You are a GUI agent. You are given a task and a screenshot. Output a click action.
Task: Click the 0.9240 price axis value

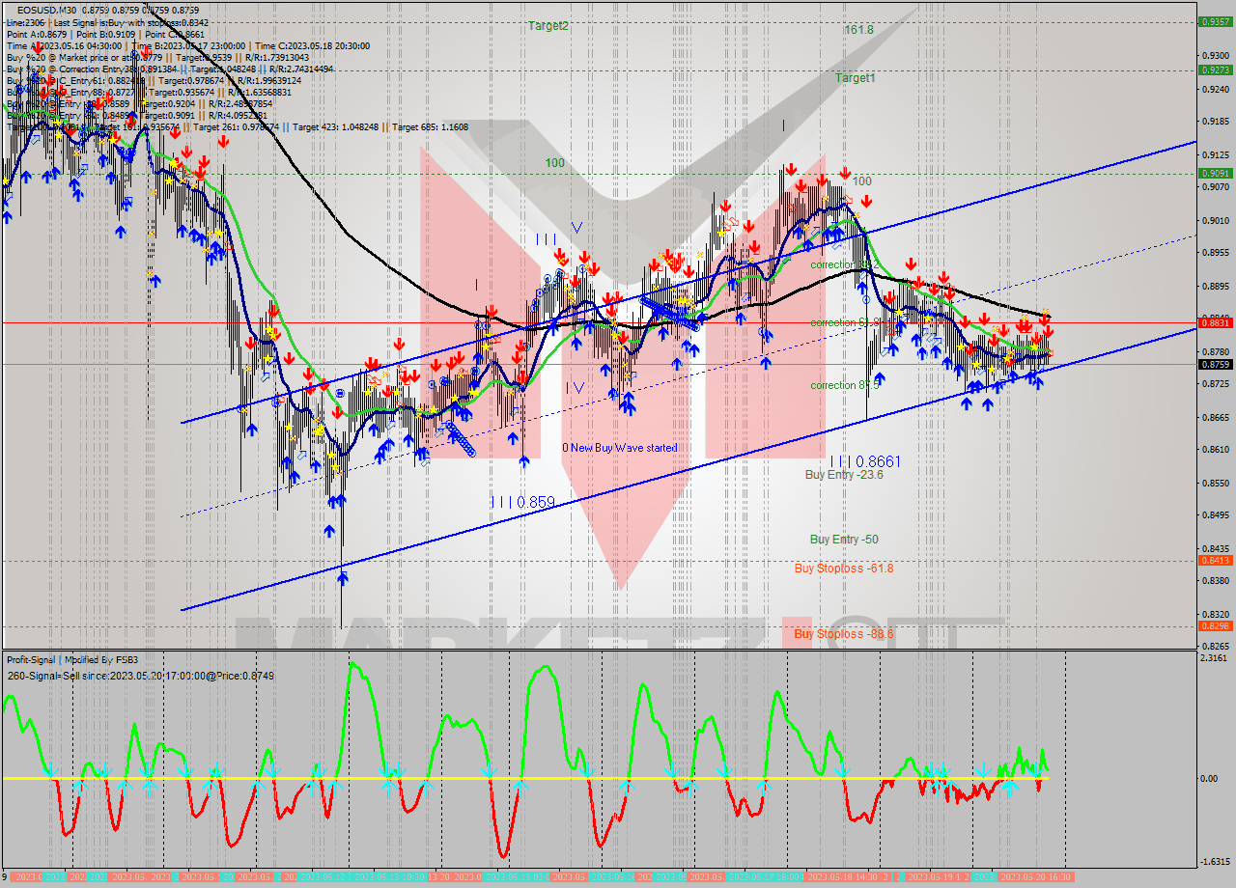point(1214,89)
